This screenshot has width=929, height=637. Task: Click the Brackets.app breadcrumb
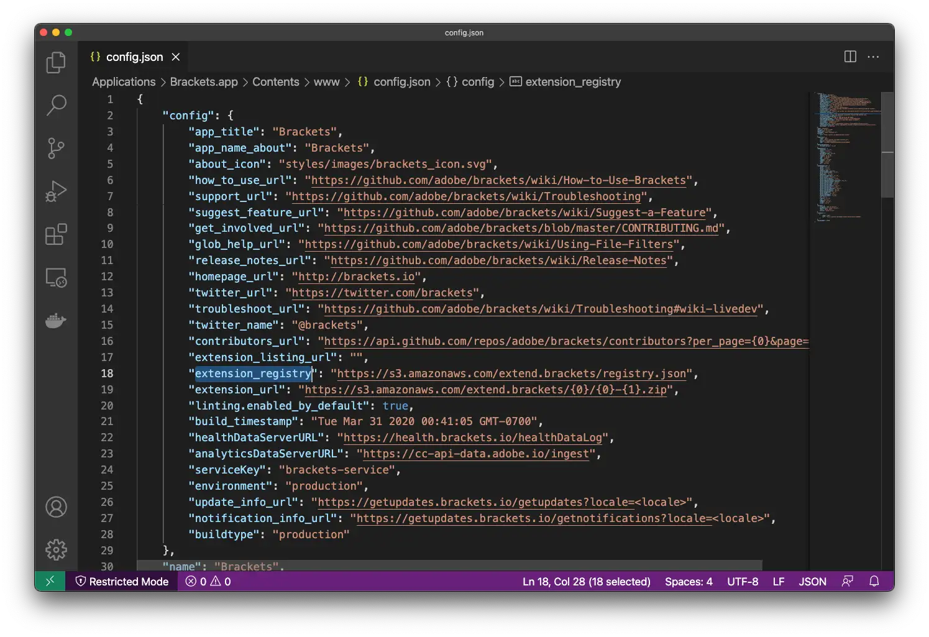point(204,81)
